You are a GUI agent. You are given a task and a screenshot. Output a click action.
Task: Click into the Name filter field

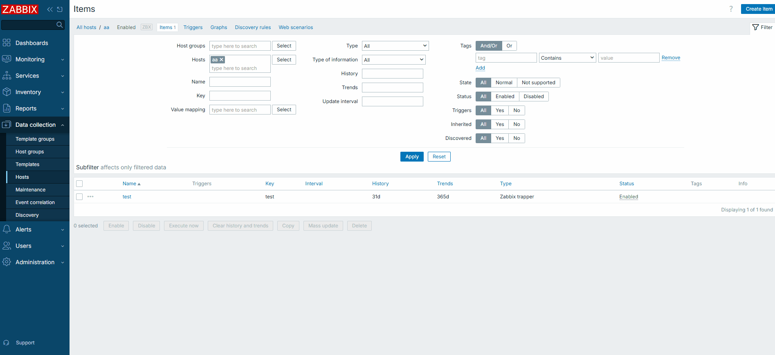pyautogui.click(x=240, y=82)
